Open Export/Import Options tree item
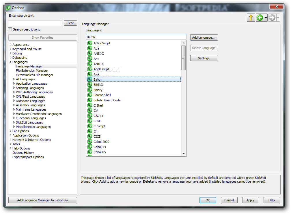 pyautogui.click(x=28, y=157)
